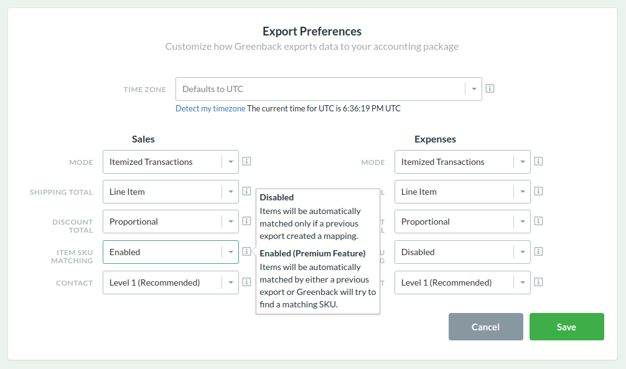The width and height of the screenshot is (626, 369).
Task: Click the Sales CONTACT label
Action: point(74,283)
